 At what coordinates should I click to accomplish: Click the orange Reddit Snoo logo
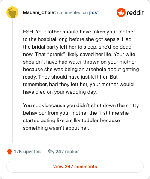pos(121,12)
